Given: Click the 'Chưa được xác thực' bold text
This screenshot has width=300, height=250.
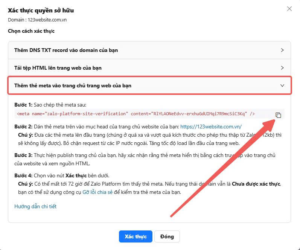Looking at the screenshot, I should pos(256,184).
